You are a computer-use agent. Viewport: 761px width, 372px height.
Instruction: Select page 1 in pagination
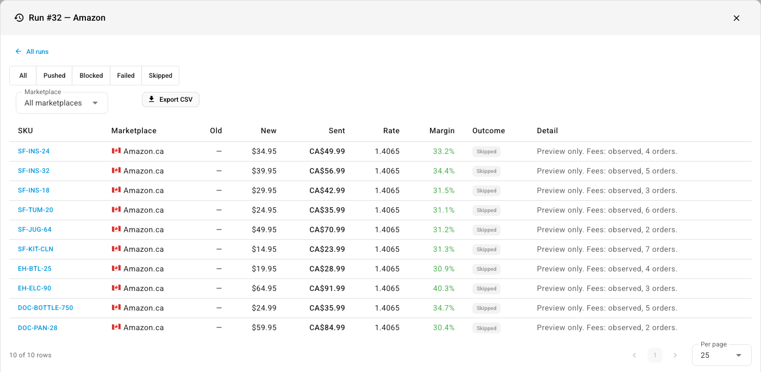tap(655, 355)
